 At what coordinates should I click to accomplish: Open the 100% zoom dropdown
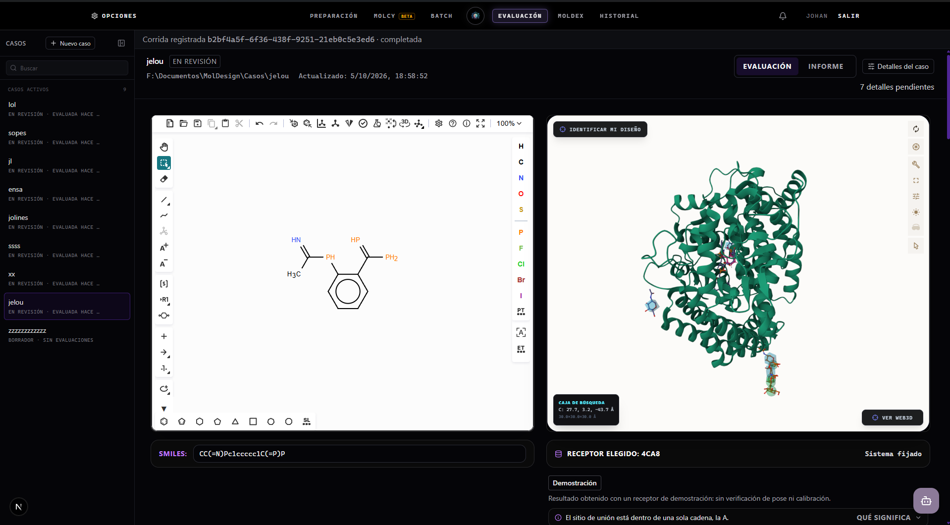509,123
